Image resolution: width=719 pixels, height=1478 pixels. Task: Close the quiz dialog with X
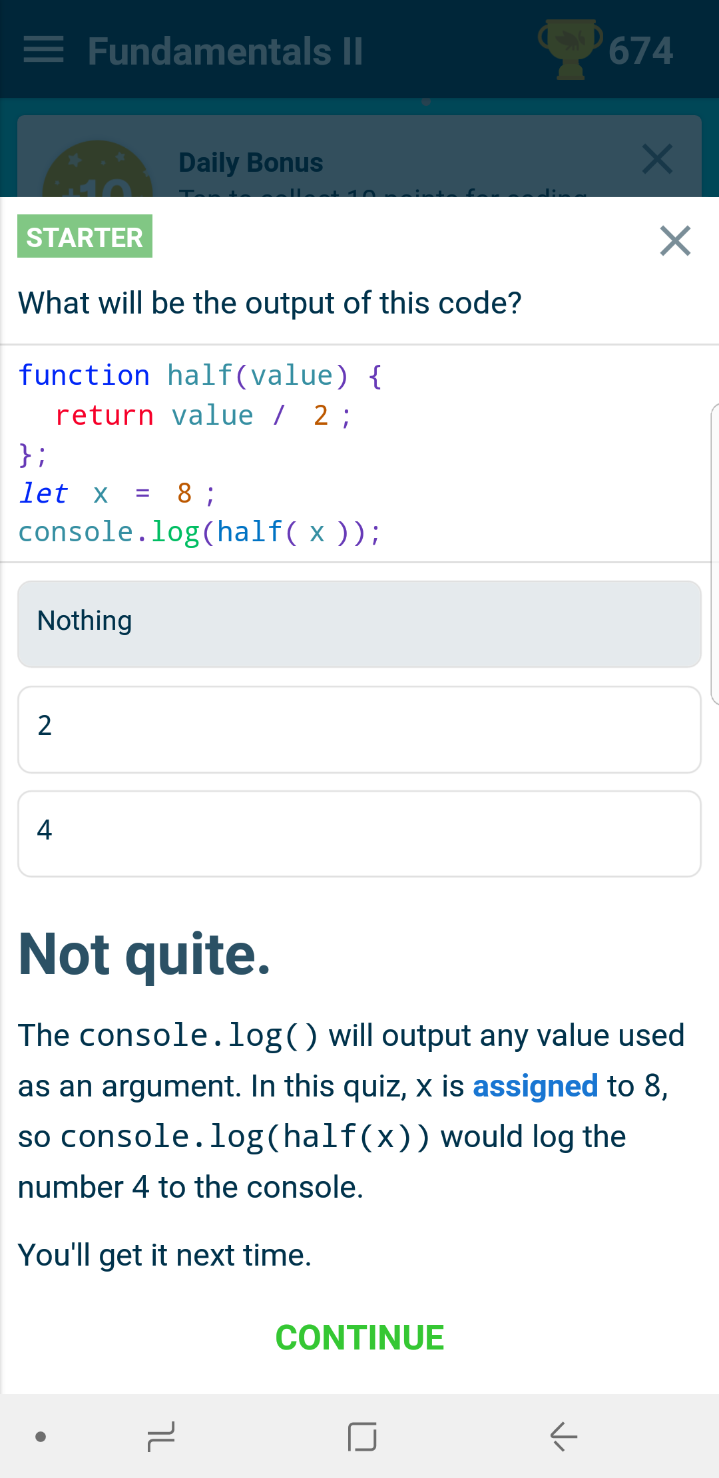(x=675, y=240)
